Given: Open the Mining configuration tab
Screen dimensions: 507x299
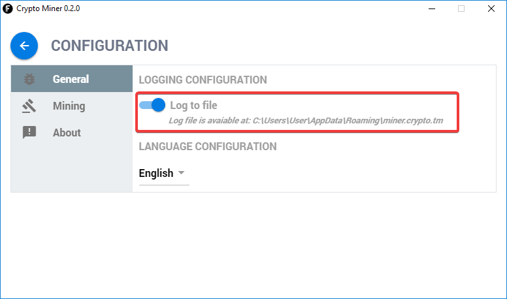Looking at the screenshot, I should (x=69, y=106).
